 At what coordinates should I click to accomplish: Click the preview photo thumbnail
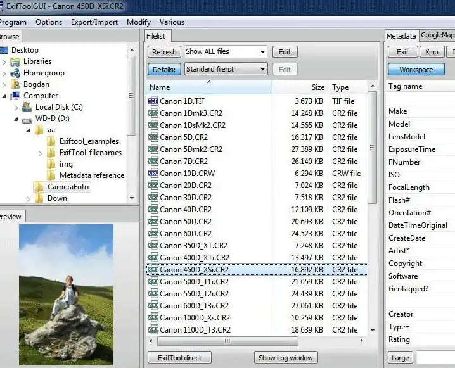point(66,295)
